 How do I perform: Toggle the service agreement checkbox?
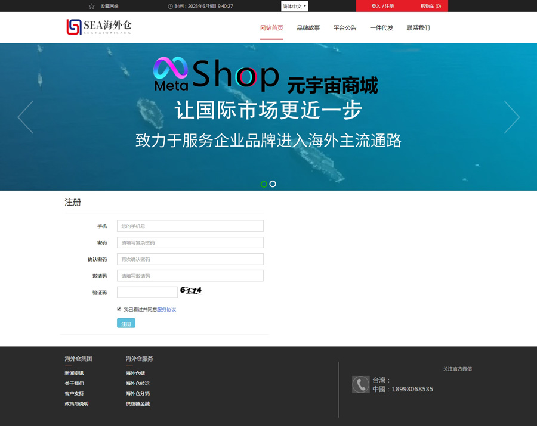point(119,309)
